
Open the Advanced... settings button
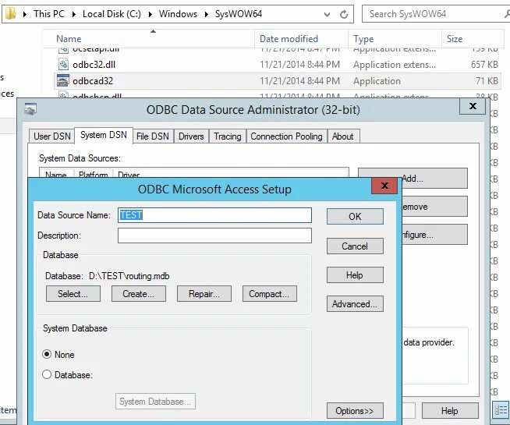tap(355, 303)
